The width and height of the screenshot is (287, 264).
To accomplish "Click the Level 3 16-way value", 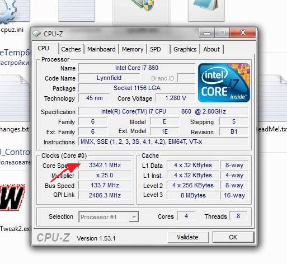I will (234, 195).
